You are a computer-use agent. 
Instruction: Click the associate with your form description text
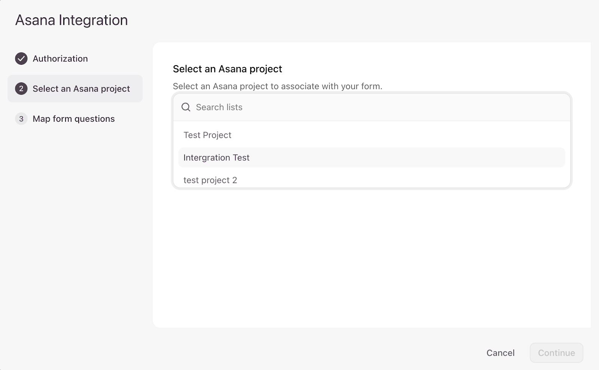277,86
